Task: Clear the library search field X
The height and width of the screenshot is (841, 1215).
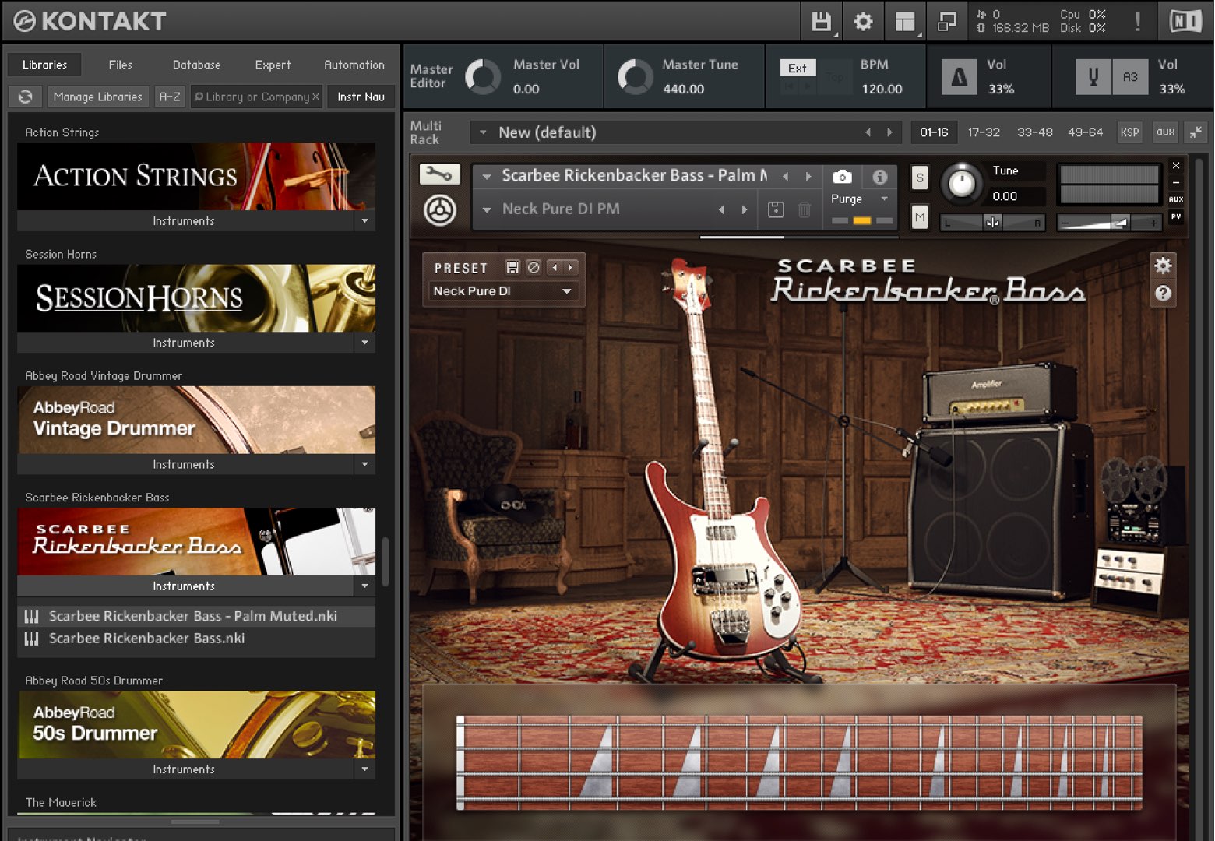Action: tap(315, 97)
